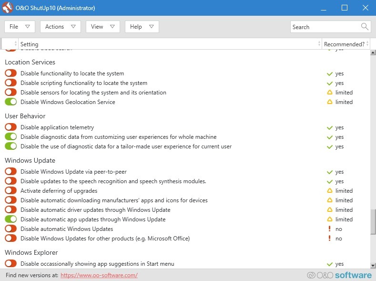
Task: Close the O&O ShutUp10 window
Action: 365,8
